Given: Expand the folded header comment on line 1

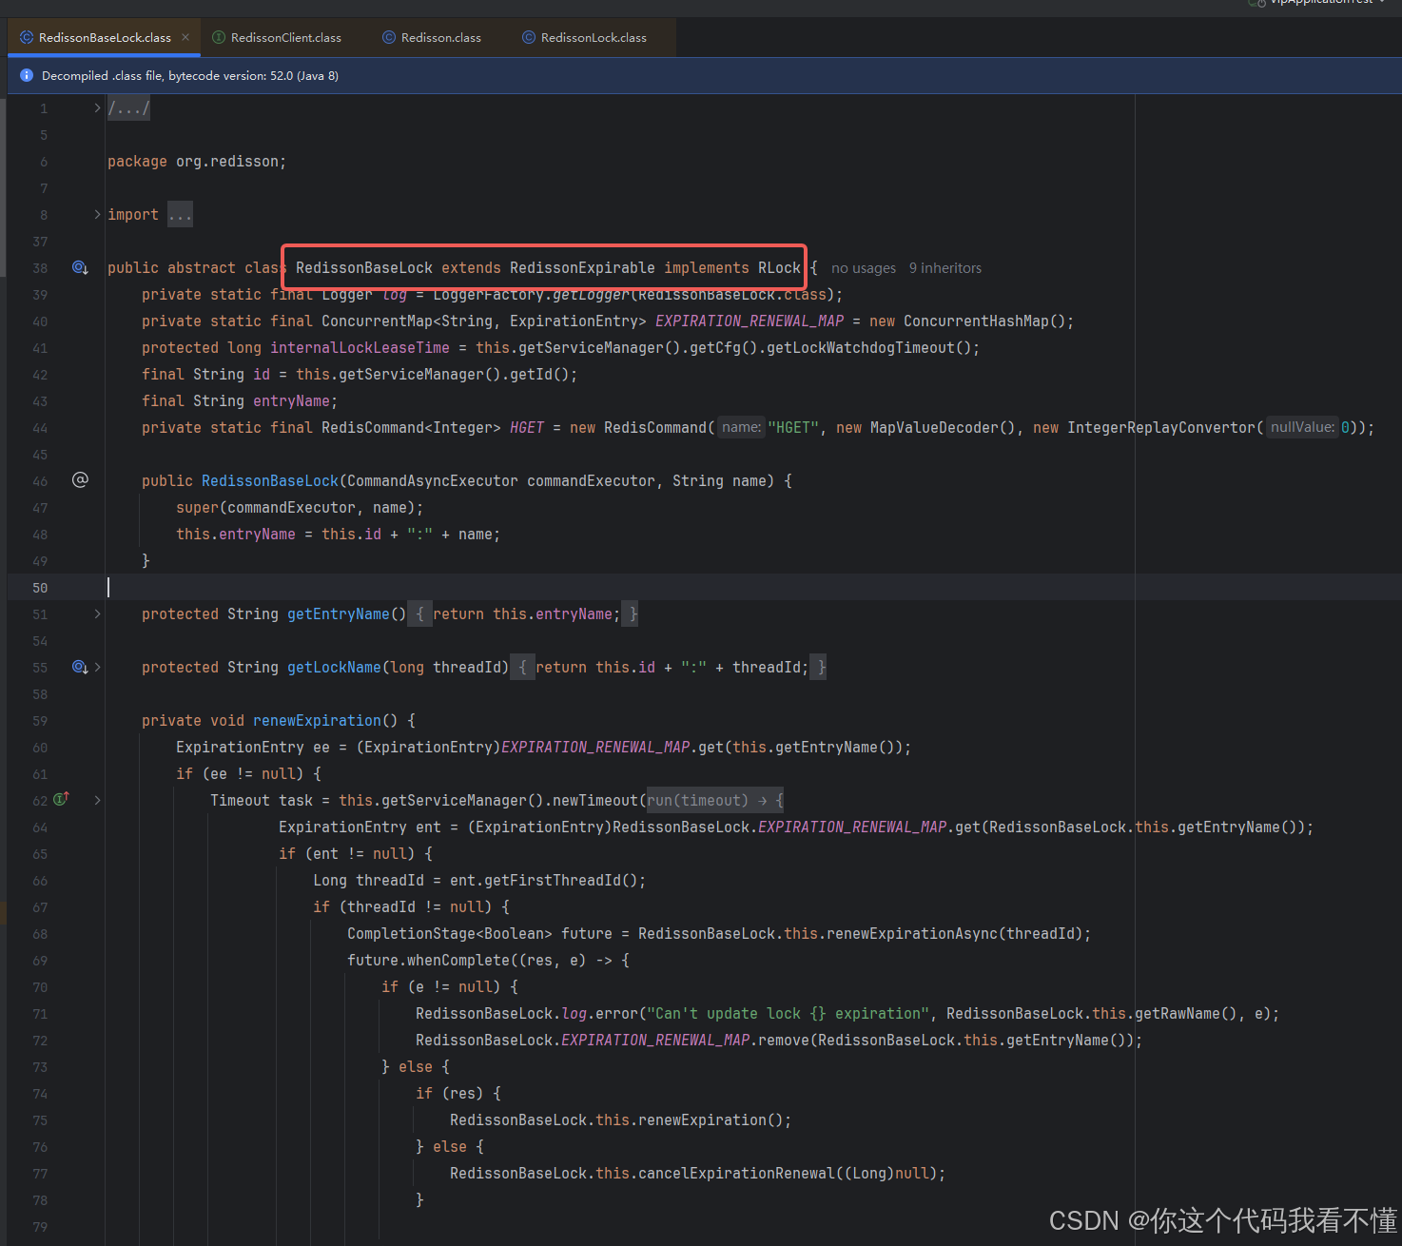Looking at the screenshot, I should coord(97,108).
